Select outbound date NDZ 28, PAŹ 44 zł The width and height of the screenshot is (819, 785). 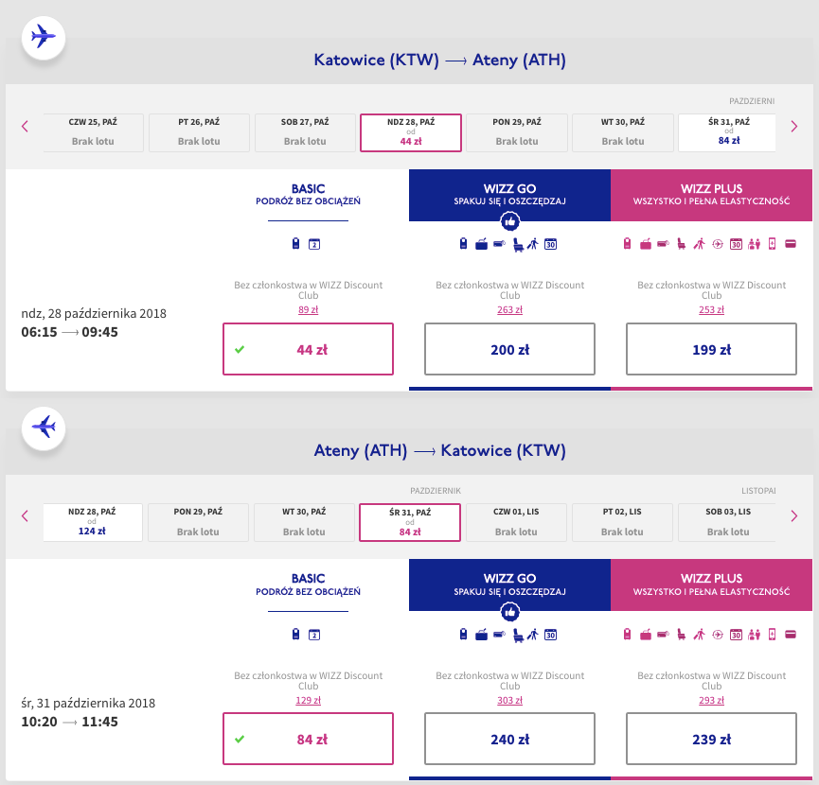tap(411, 132)
